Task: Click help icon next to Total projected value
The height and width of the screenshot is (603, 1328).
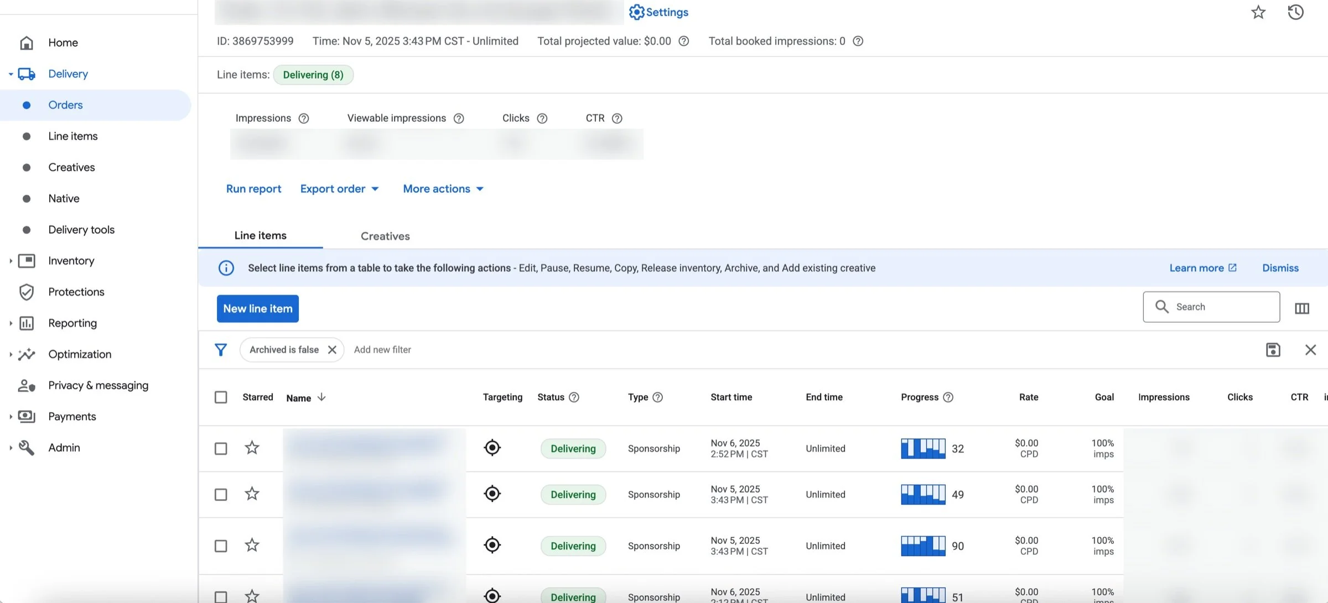Action: pos(684,41)
